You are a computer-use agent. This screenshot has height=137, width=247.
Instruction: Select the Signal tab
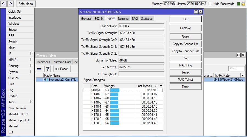pos(111,18)
